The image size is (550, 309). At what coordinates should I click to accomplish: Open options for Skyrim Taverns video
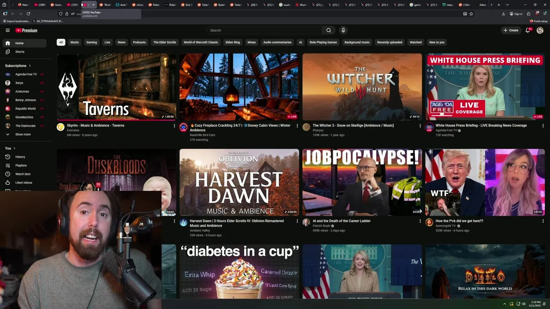[174, 126]
